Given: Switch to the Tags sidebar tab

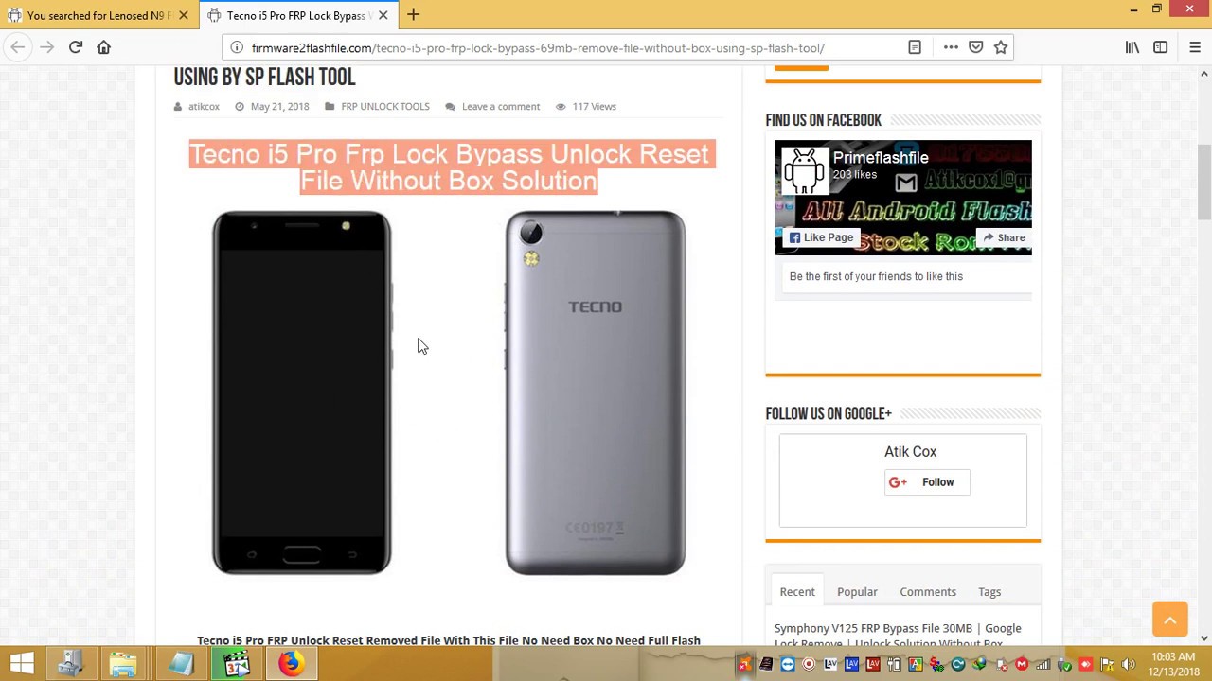Looking at the screenshot, I should 989,592.
